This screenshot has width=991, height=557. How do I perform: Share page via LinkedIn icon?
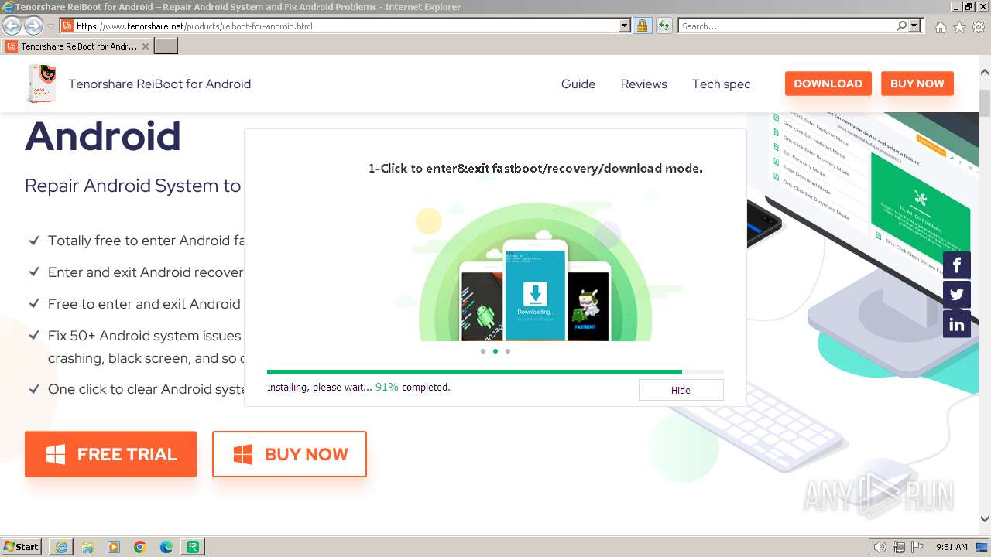[x=956, y=324]
